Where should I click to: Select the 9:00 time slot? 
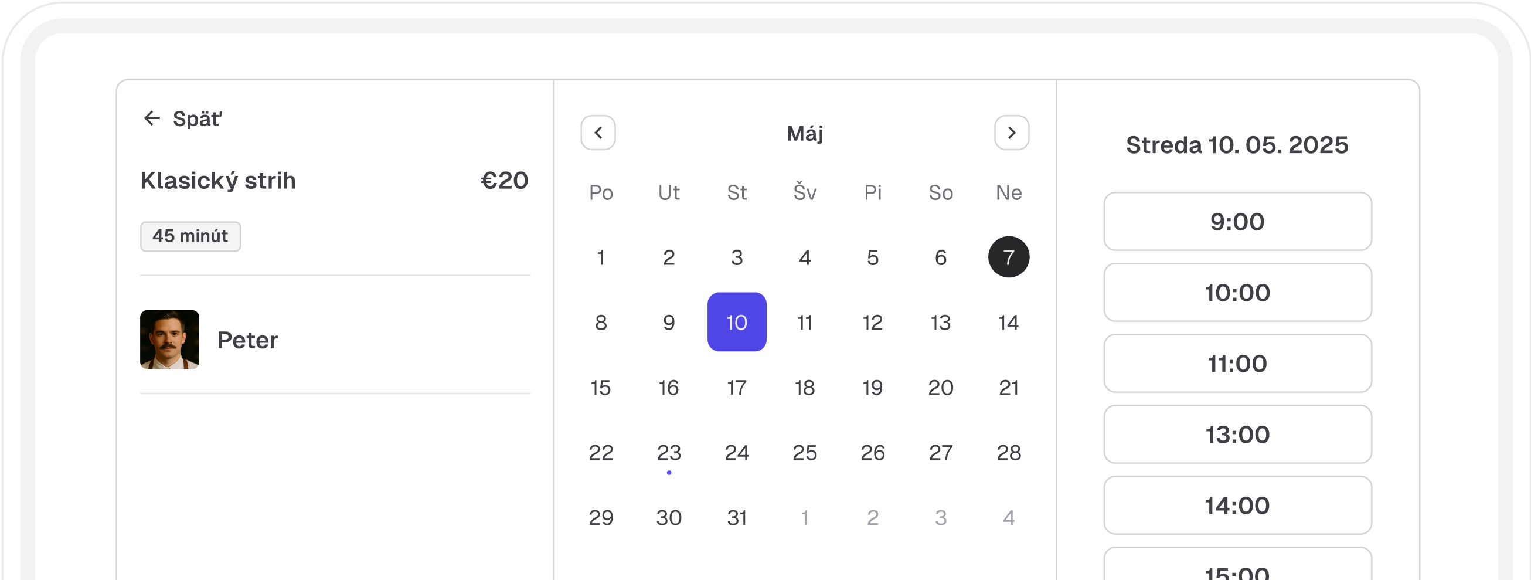click(1237, 221)
